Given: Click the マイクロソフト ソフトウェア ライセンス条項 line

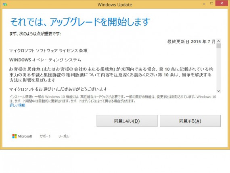Looking at the screenshot, I should tap(48, 51).
